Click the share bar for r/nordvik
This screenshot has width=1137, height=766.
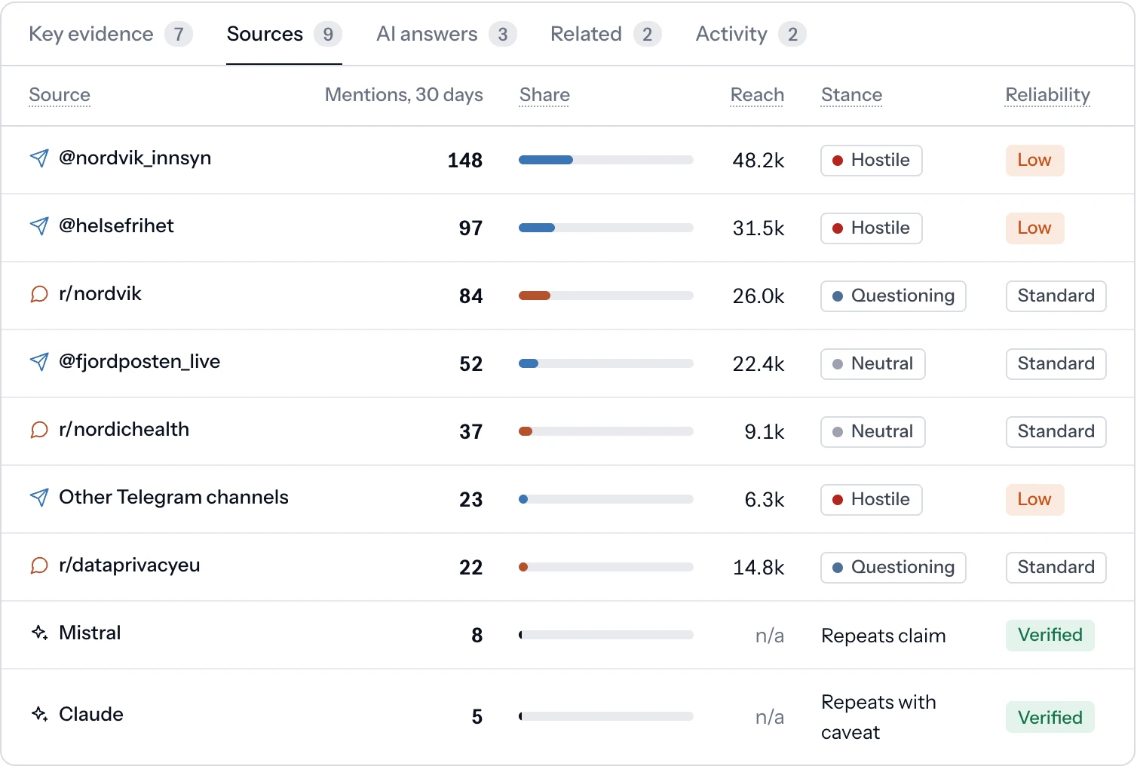tap(606, 296)
